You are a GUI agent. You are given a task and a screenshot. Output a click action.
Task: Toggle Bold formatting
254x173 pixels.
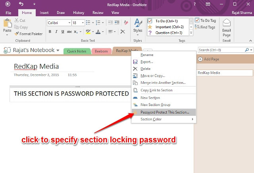50,32
